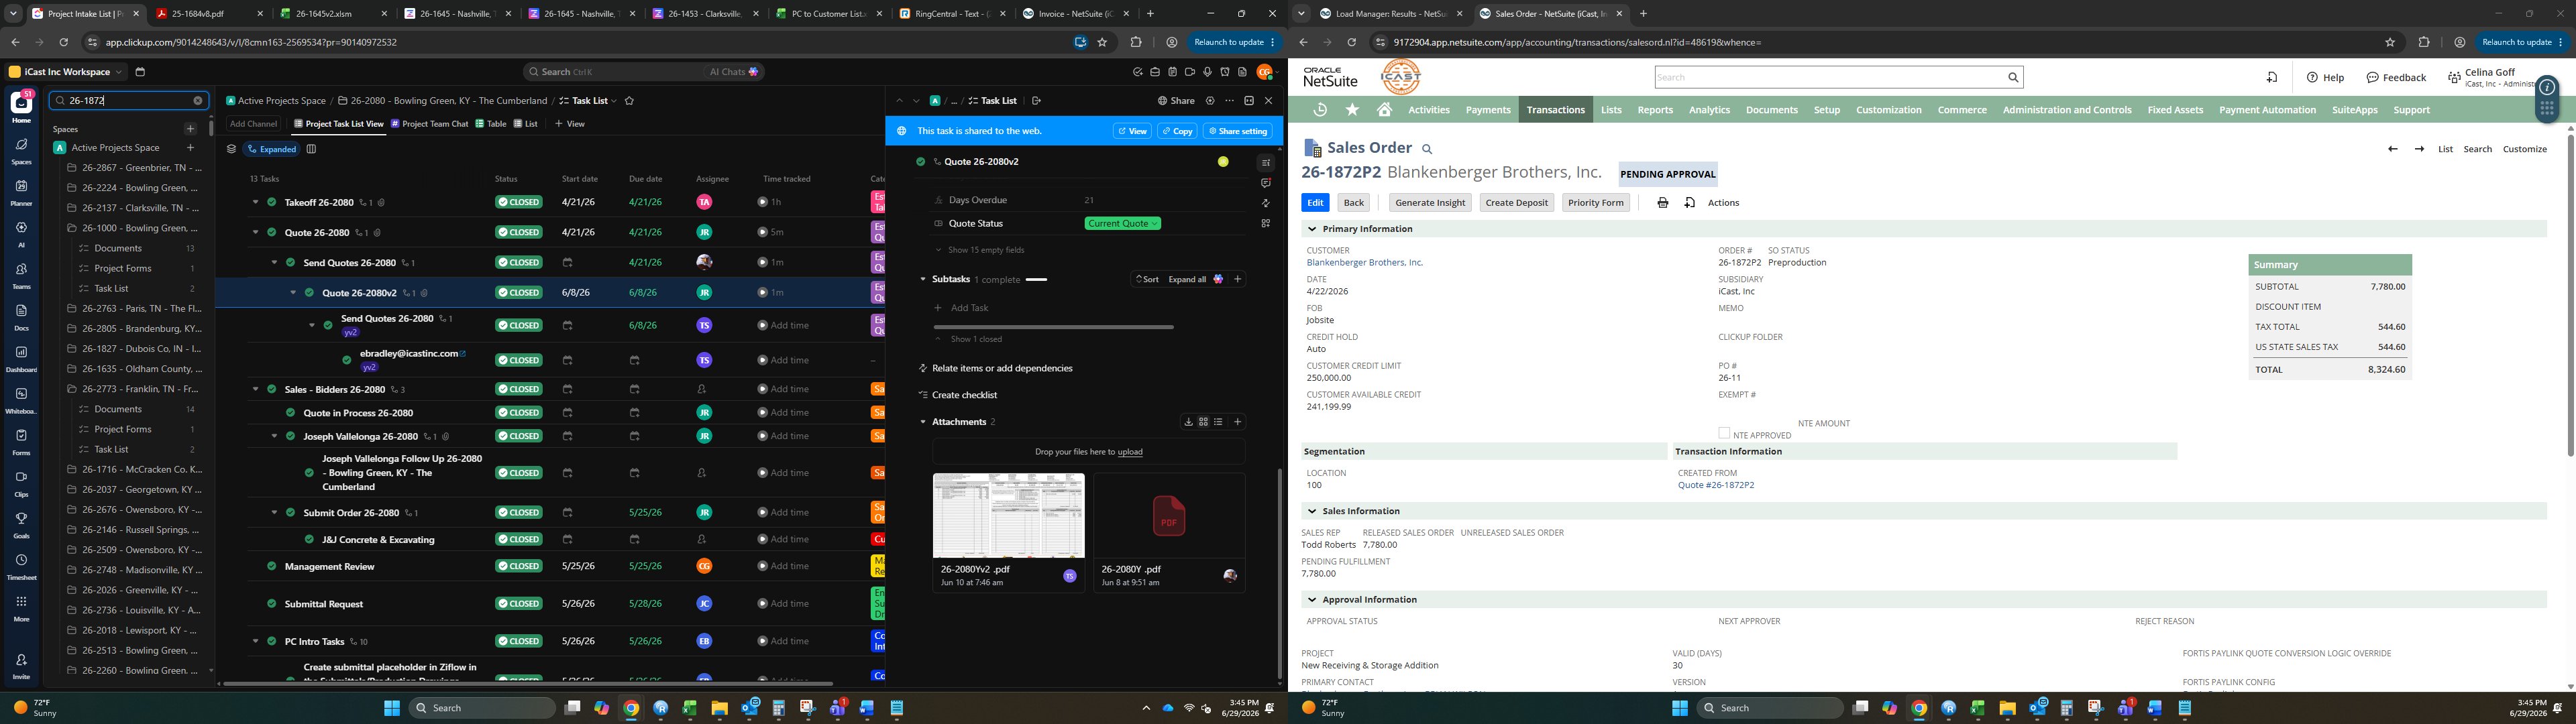Toggle completion check on Takeoff 26-2080
Image resolution: width=2576 pixels, height=724 pixels.
(271, 202)
